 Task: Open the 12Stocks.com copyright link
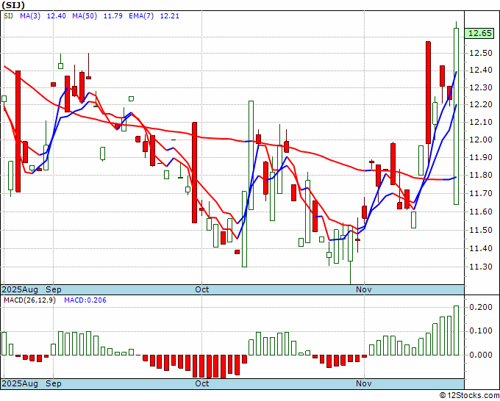[x=469, y=396]
